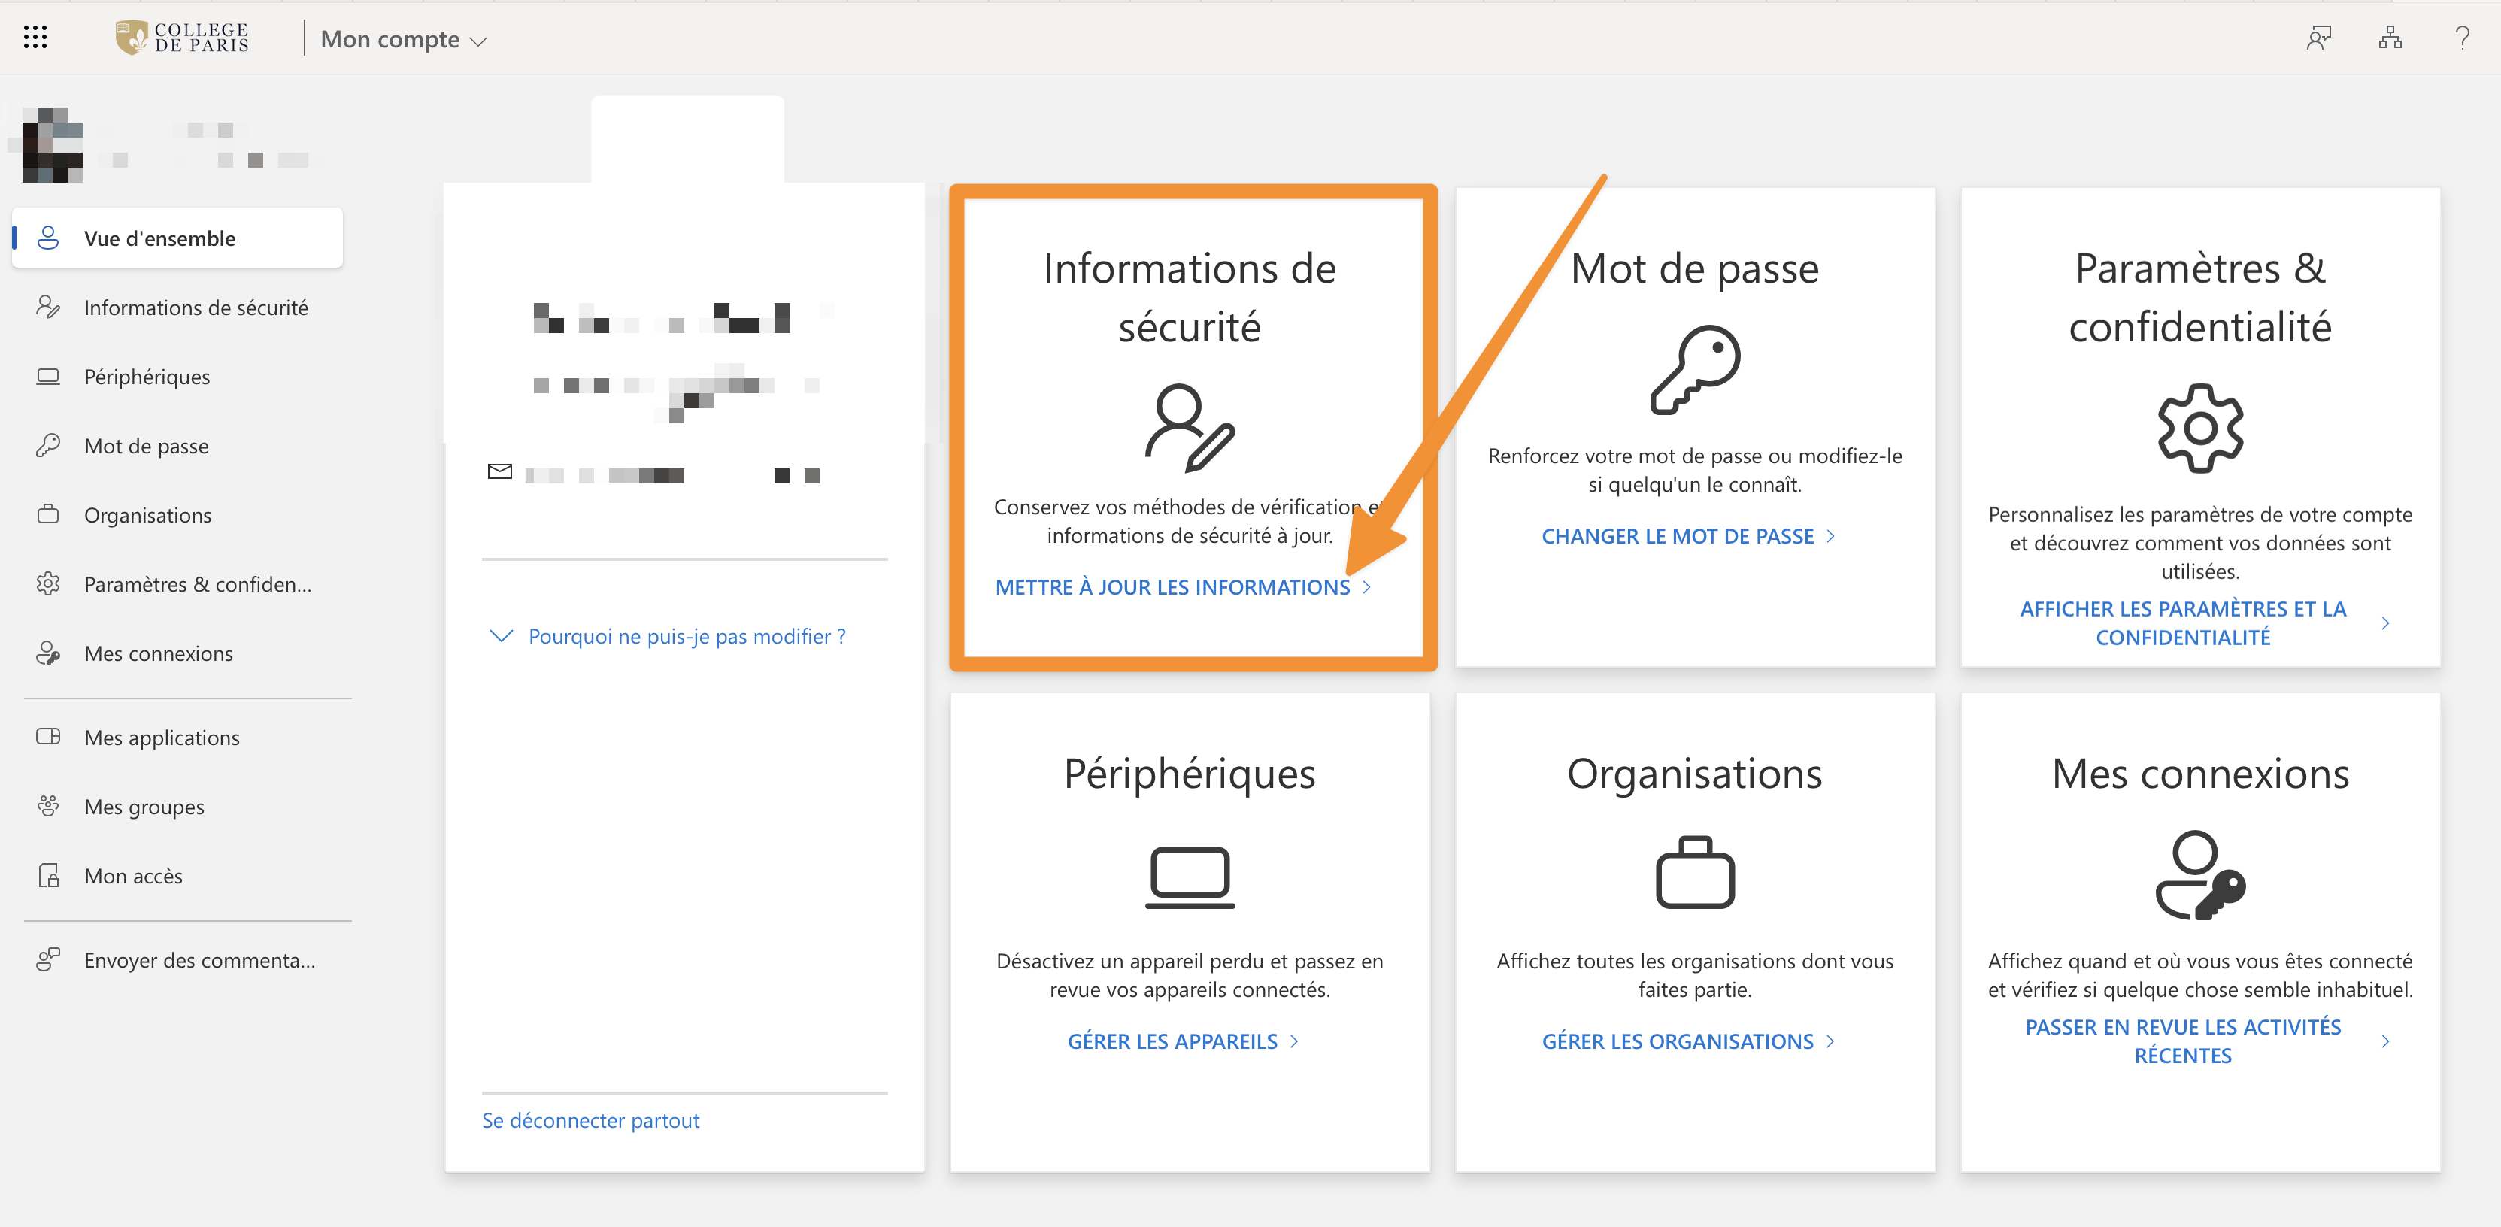The height and width of the screenshot is (1227, 2501).
Task: Open Mon accès sidebar item
Action: (133, 876)
